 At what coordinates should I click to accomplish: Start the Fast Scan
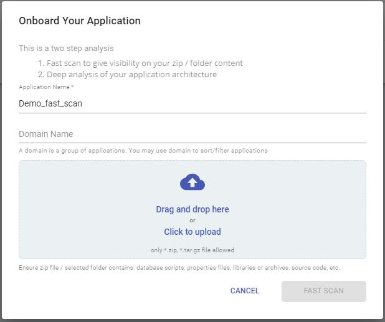[323, 291]
